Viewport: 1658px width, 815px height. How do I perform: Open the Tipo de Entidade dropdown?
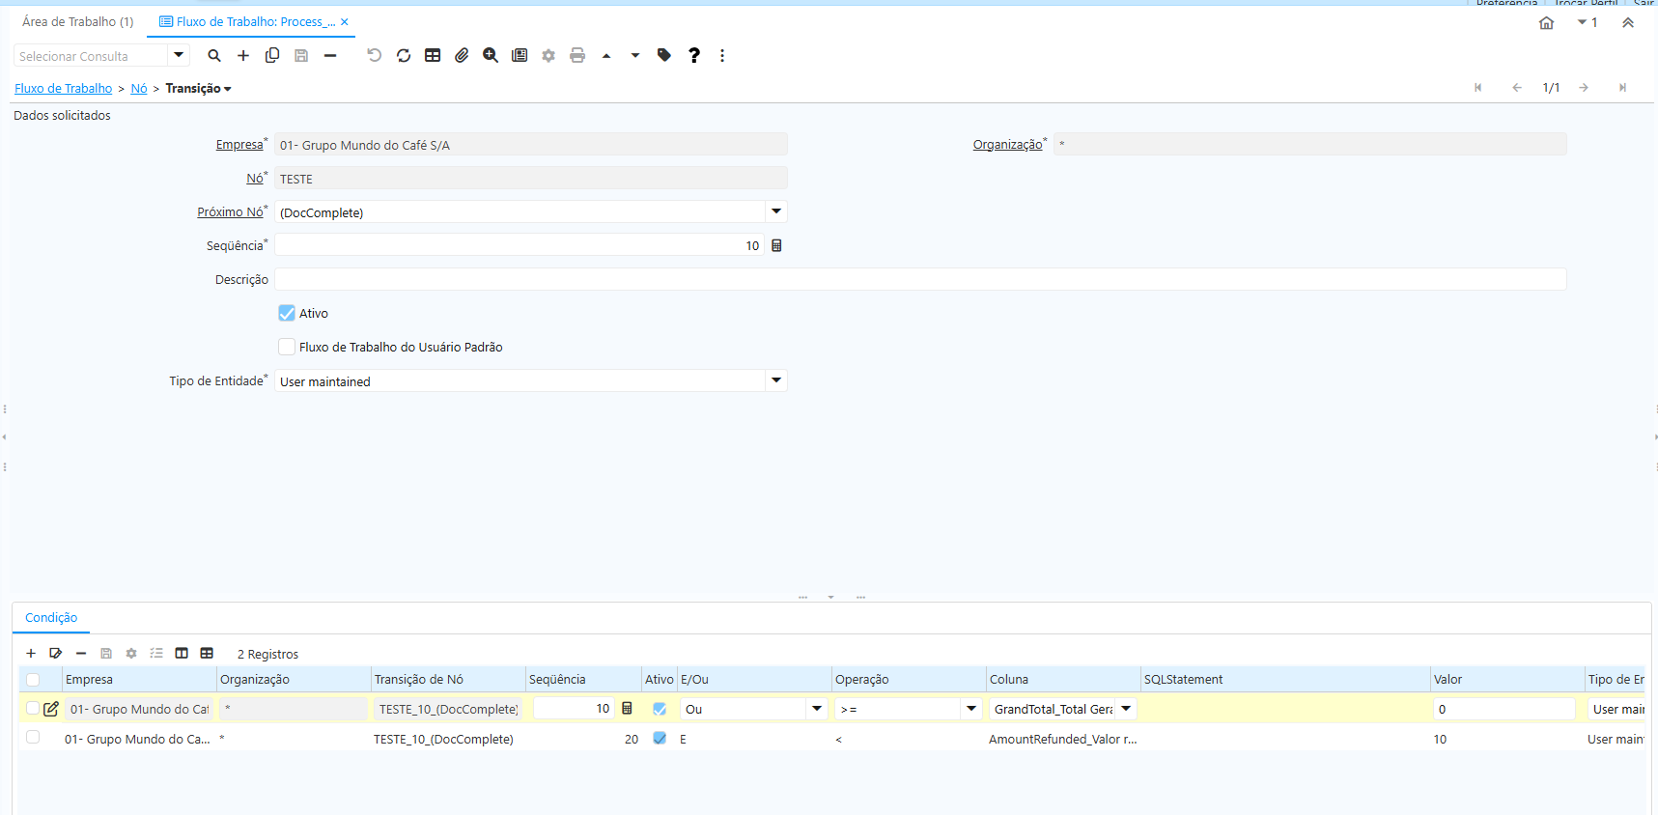pyautogui.click(x=776, y=380)
